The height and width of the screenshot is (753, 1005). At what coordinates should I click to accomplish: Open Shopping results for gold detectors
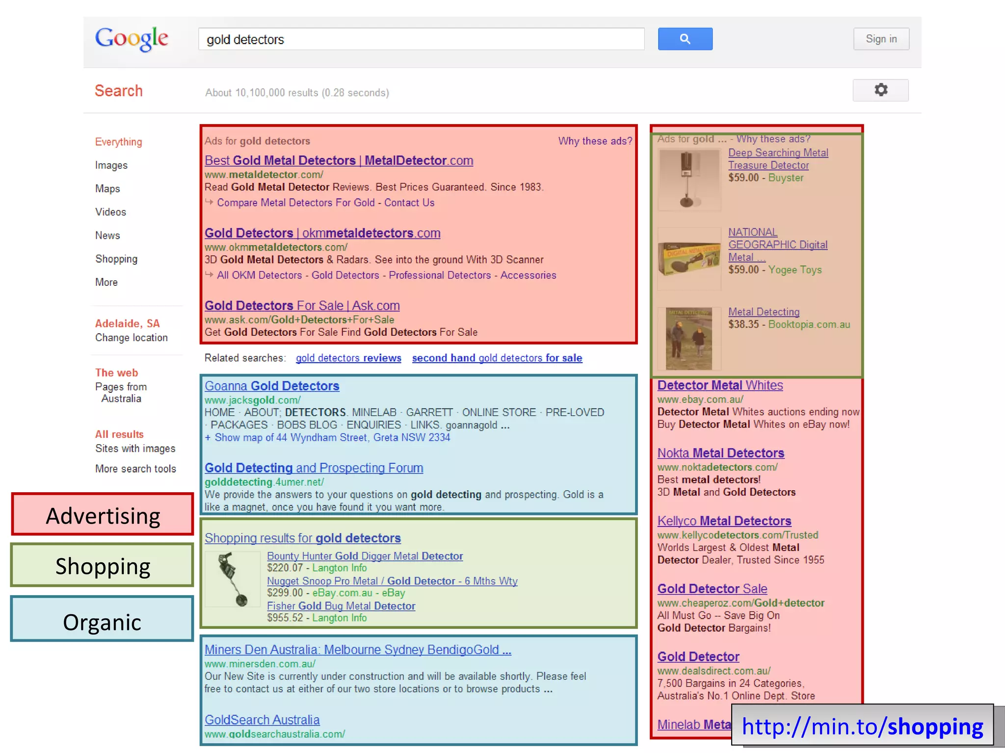(x=303, y=538)
